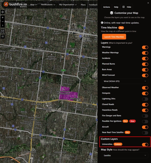Toggle the Weather Warnings layer
151x163 pixels.
pos(145,53)
